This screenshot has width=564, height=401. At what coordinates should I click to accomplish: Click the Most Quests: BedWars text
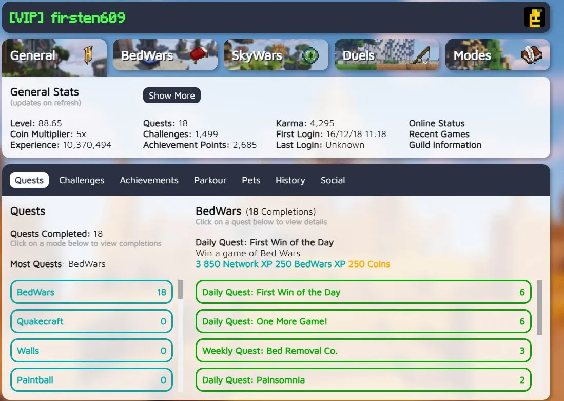point(57,264)
